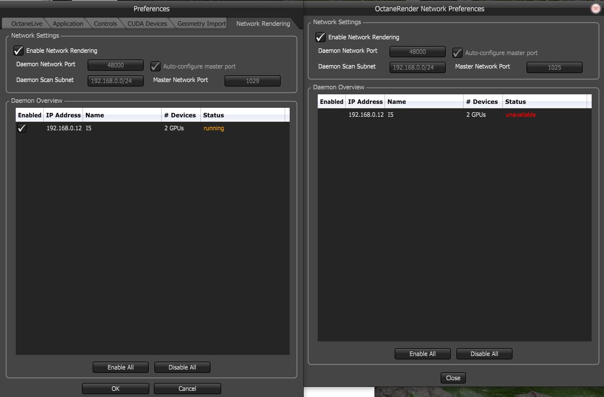Confirm preferences with OK button
This screenshot has width=604, height=397.
(x=116, y=389)
